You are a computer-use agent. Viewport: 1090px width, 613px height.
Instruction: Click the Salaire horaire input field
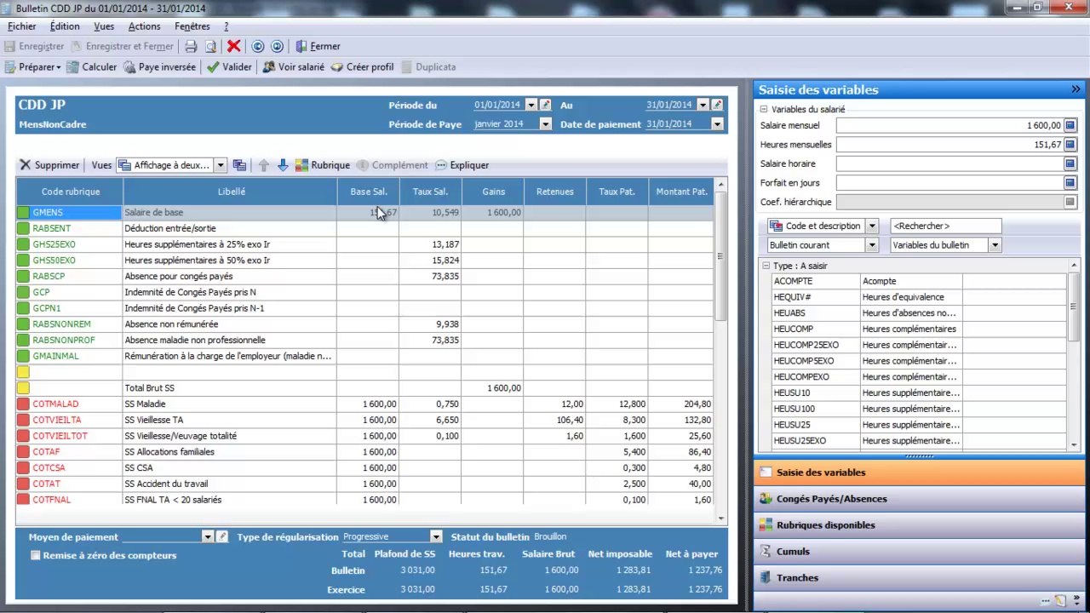(x=949, y=163)
